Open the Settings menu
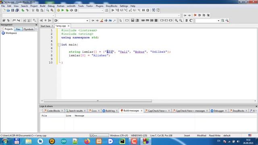The height and width of the screenshot is (145, 258). point(124,6)
